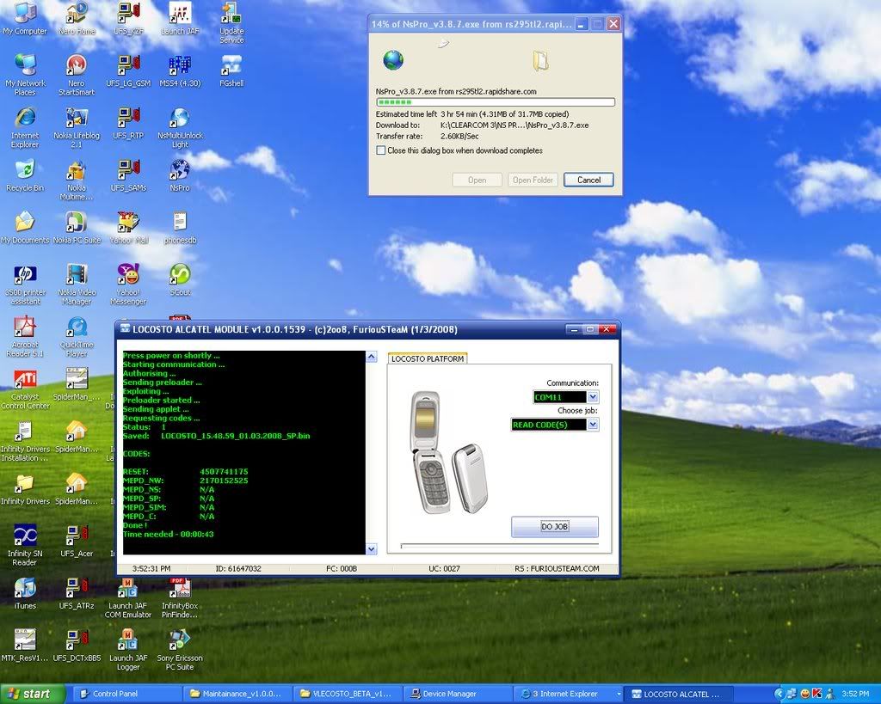
Task: Expand the Choose job dropdown
Action: pyautogui.click(x=593, y=425)
